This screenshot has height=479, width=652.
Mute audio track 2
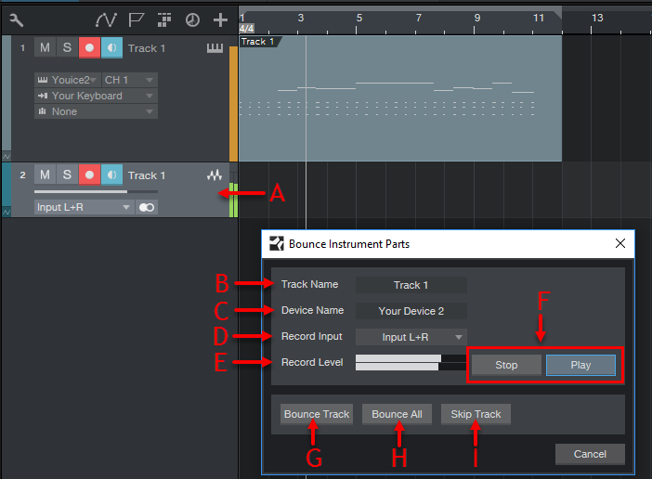click(45, 175)
